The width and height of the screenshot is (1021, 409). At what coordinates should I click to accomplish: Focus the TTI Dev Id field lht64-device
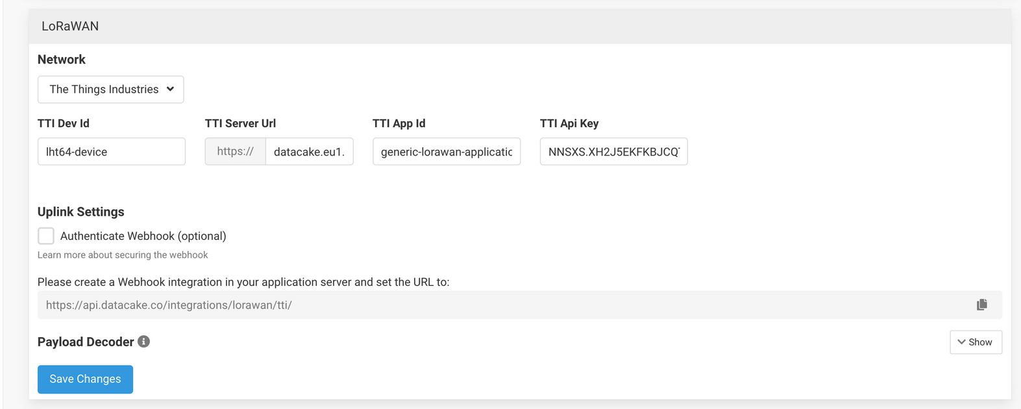[112, 151]
